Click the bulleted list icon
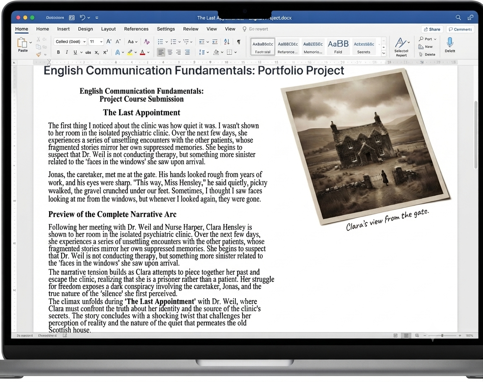483x382 pixels. tap(160, 41)
